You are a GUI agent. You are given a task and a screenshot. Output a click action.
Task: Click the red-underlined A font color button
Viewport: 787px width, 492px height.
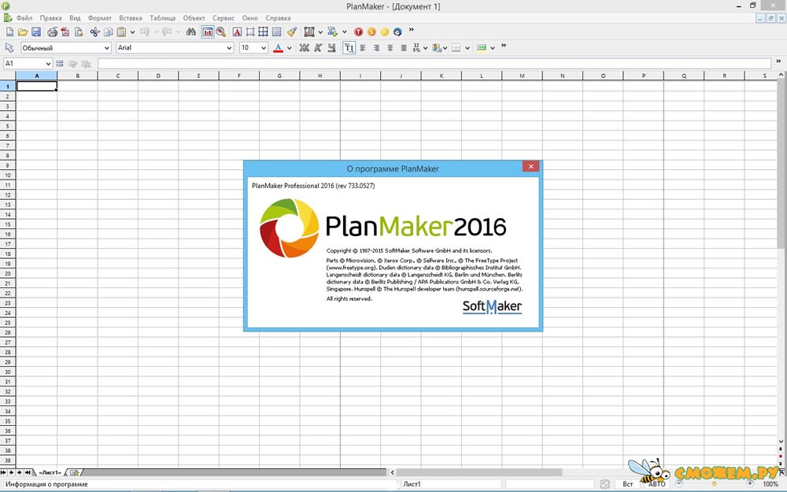pos(278,48)
